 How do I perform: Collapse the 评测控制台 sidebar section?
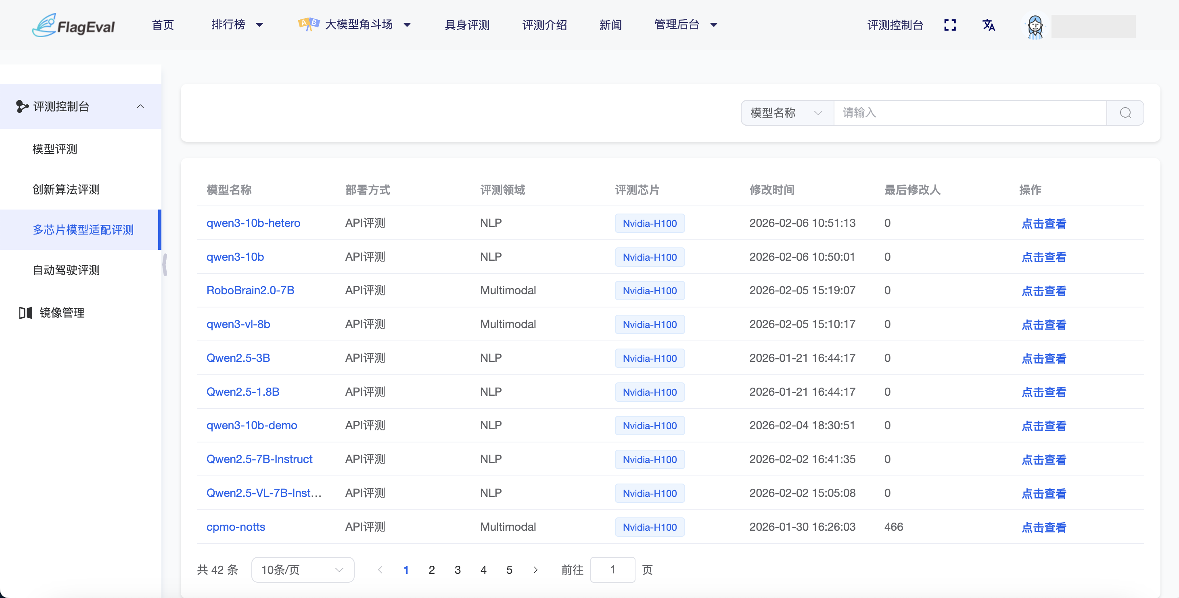coord(140,106)
